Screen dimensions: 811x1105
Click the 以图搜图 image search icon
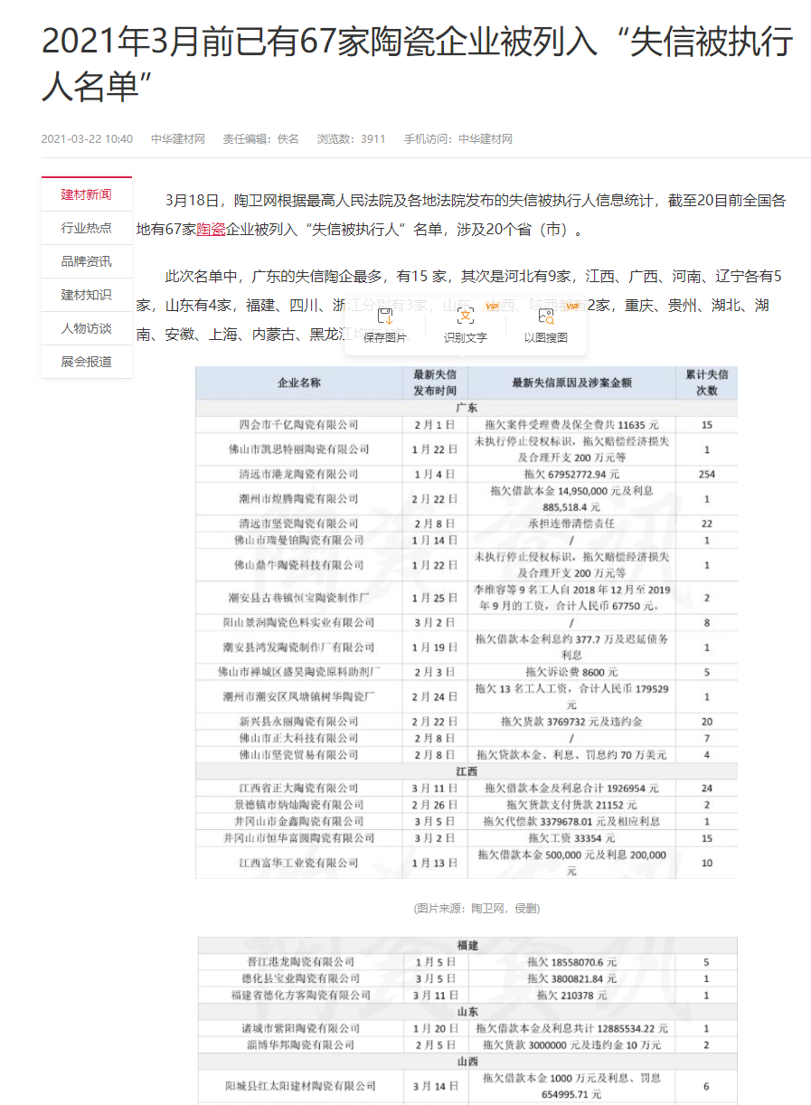[546, 316]
